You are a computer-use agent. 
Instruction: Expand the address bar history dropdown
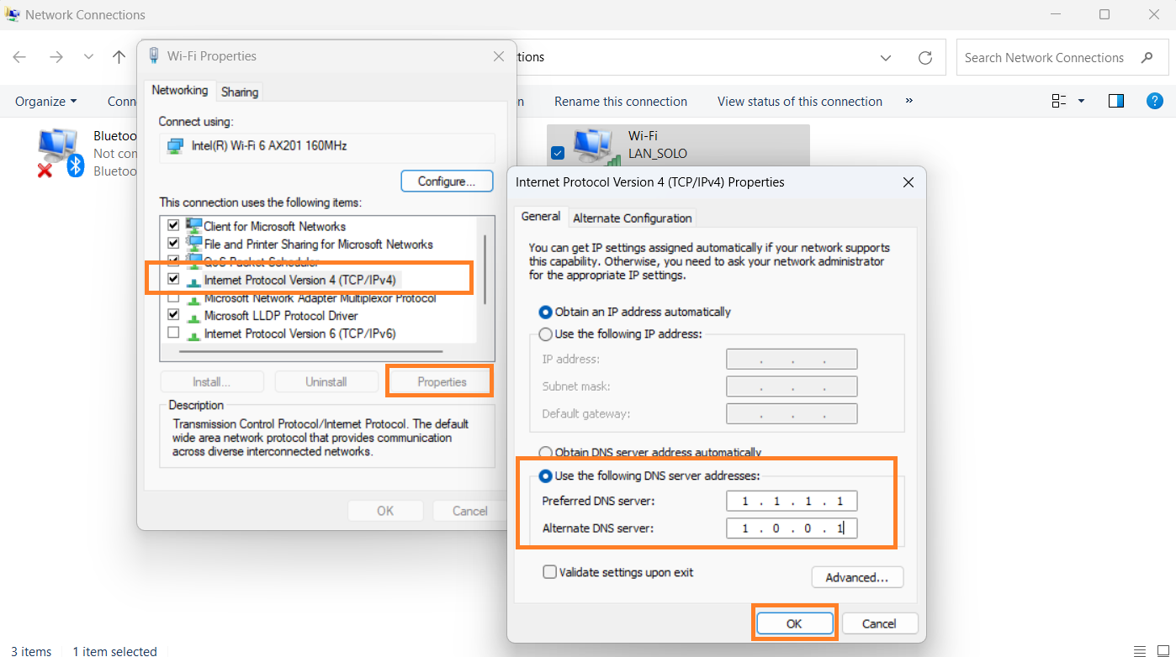click(886, 58)
